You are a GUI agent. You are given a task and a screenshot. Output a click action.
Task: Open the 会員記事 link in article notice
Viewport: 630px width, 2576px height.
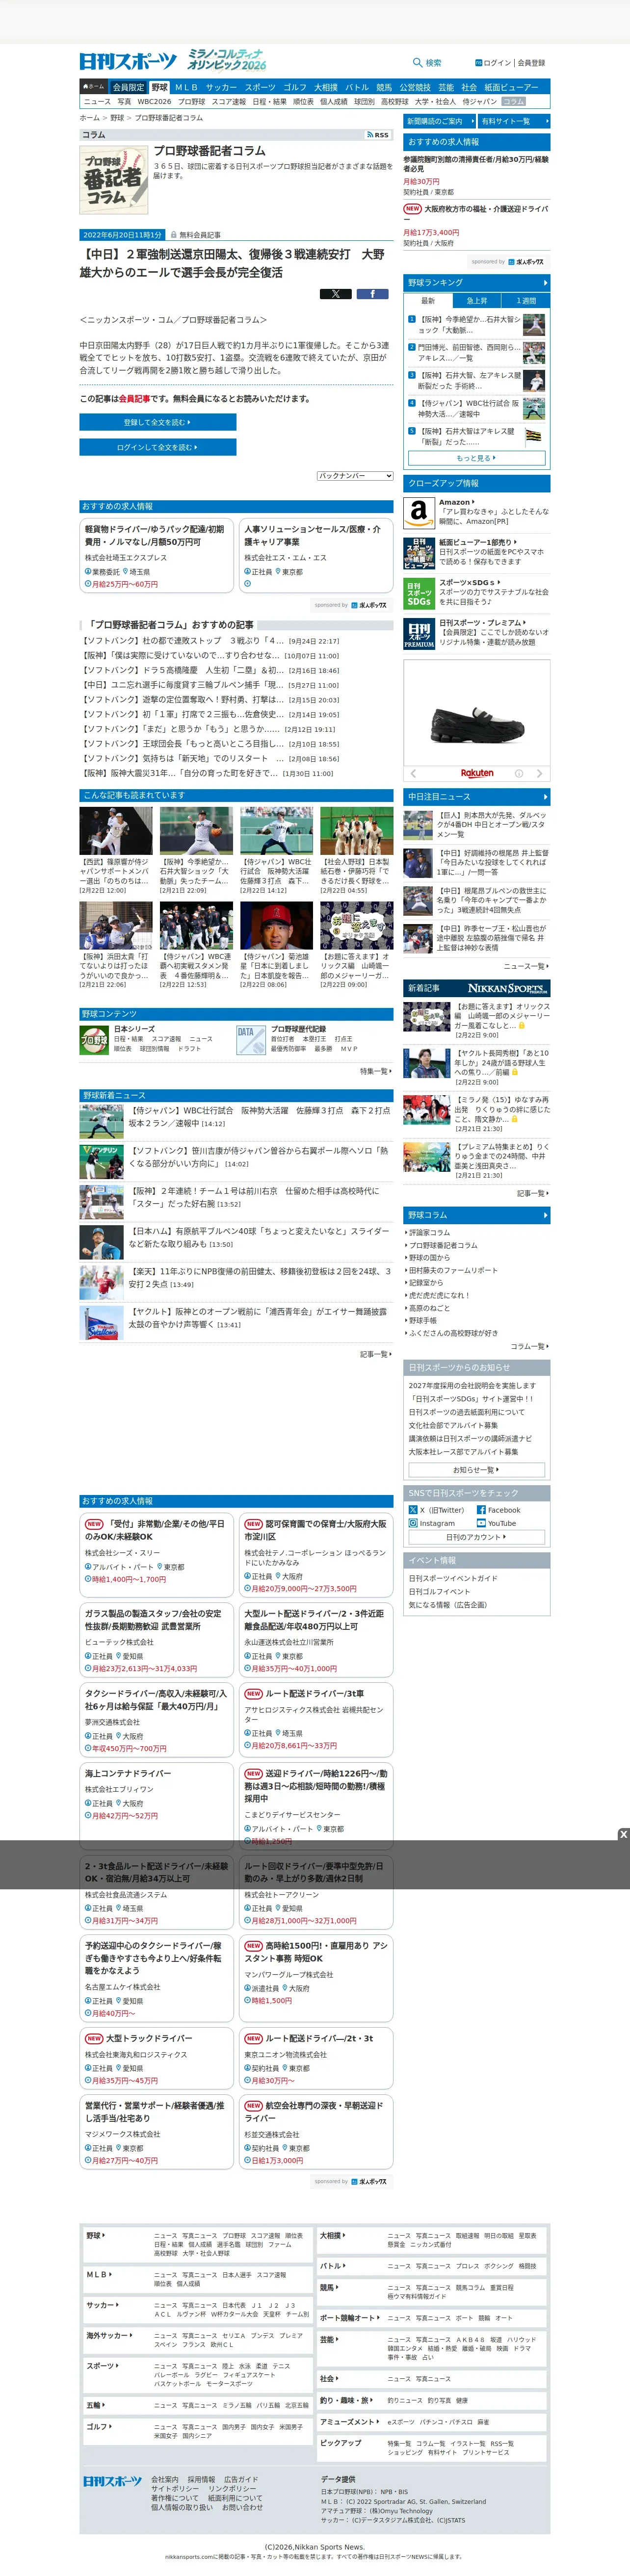134,398
